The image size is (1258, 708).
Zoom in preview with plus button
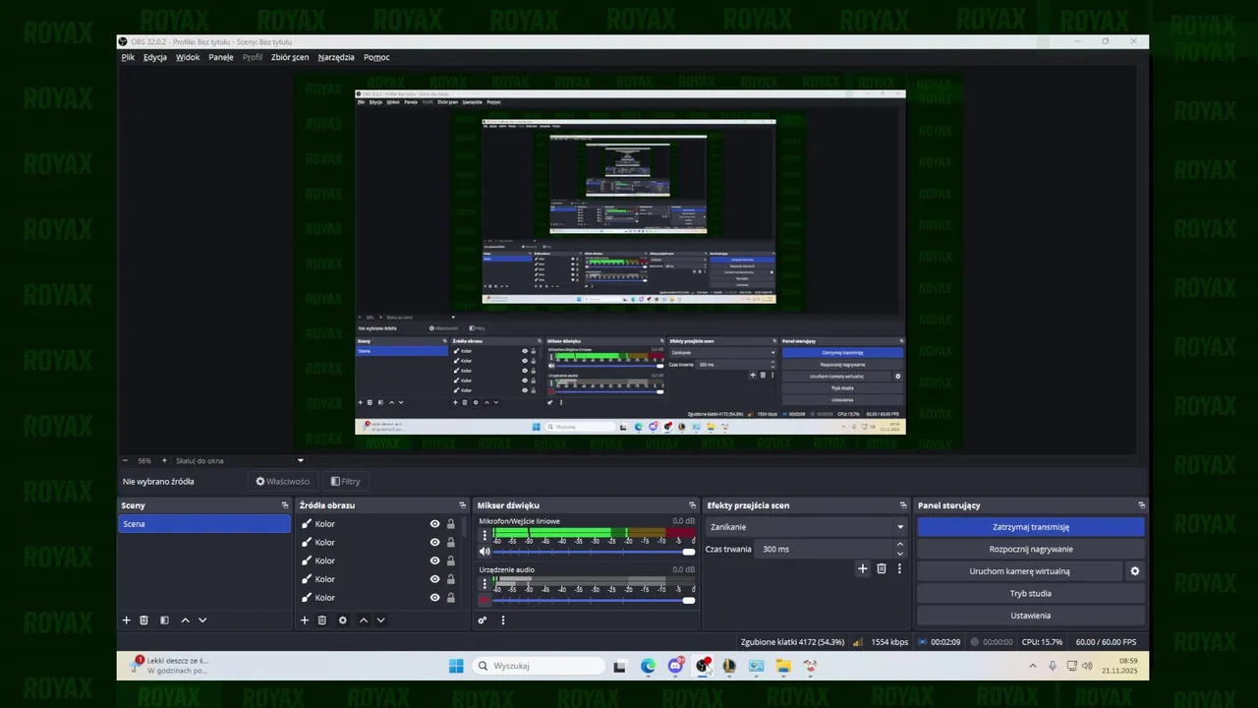(x=164, y=460)
